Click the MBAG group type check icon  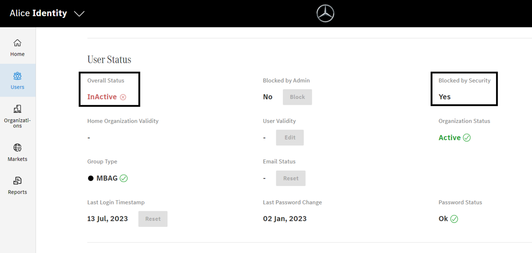click(124, 178)
